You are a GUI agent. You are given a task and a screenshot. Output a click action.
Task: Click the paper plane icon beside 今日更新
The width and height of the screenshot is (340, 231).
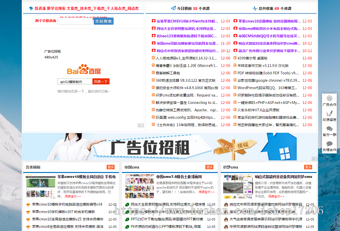(173, 8)
